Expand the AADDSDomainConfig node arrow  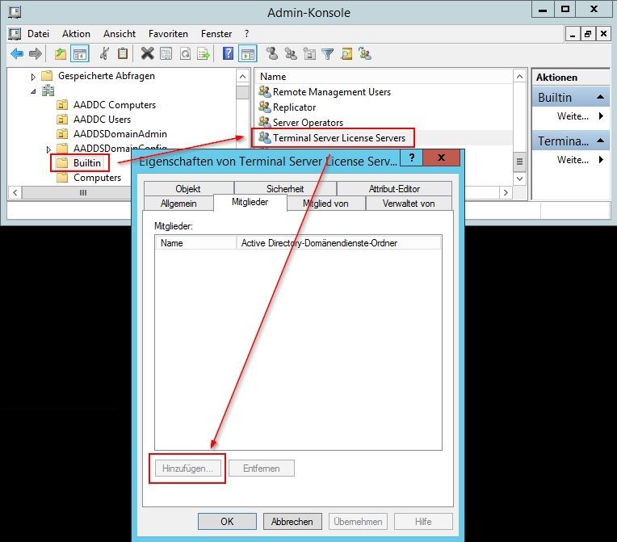[x=48, y=149]
